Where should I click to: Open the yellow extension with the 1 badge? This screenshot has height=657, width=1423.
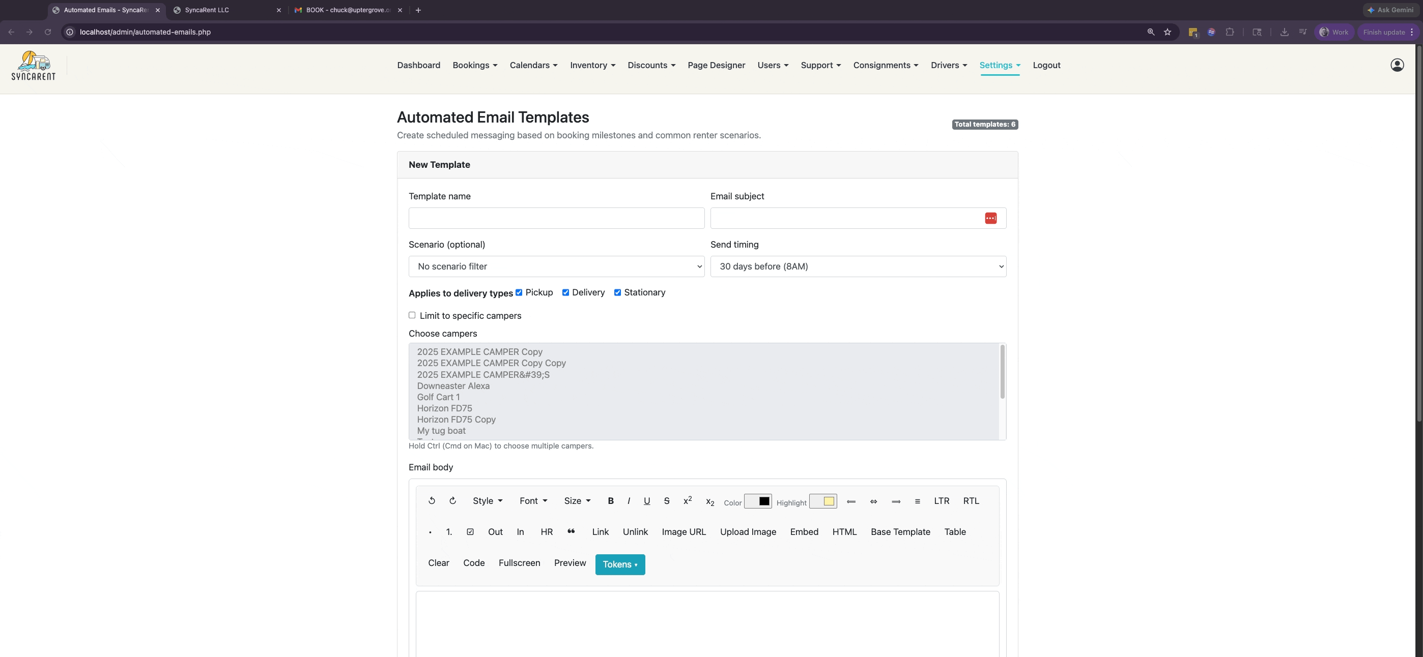click(x=1193, y=33)
